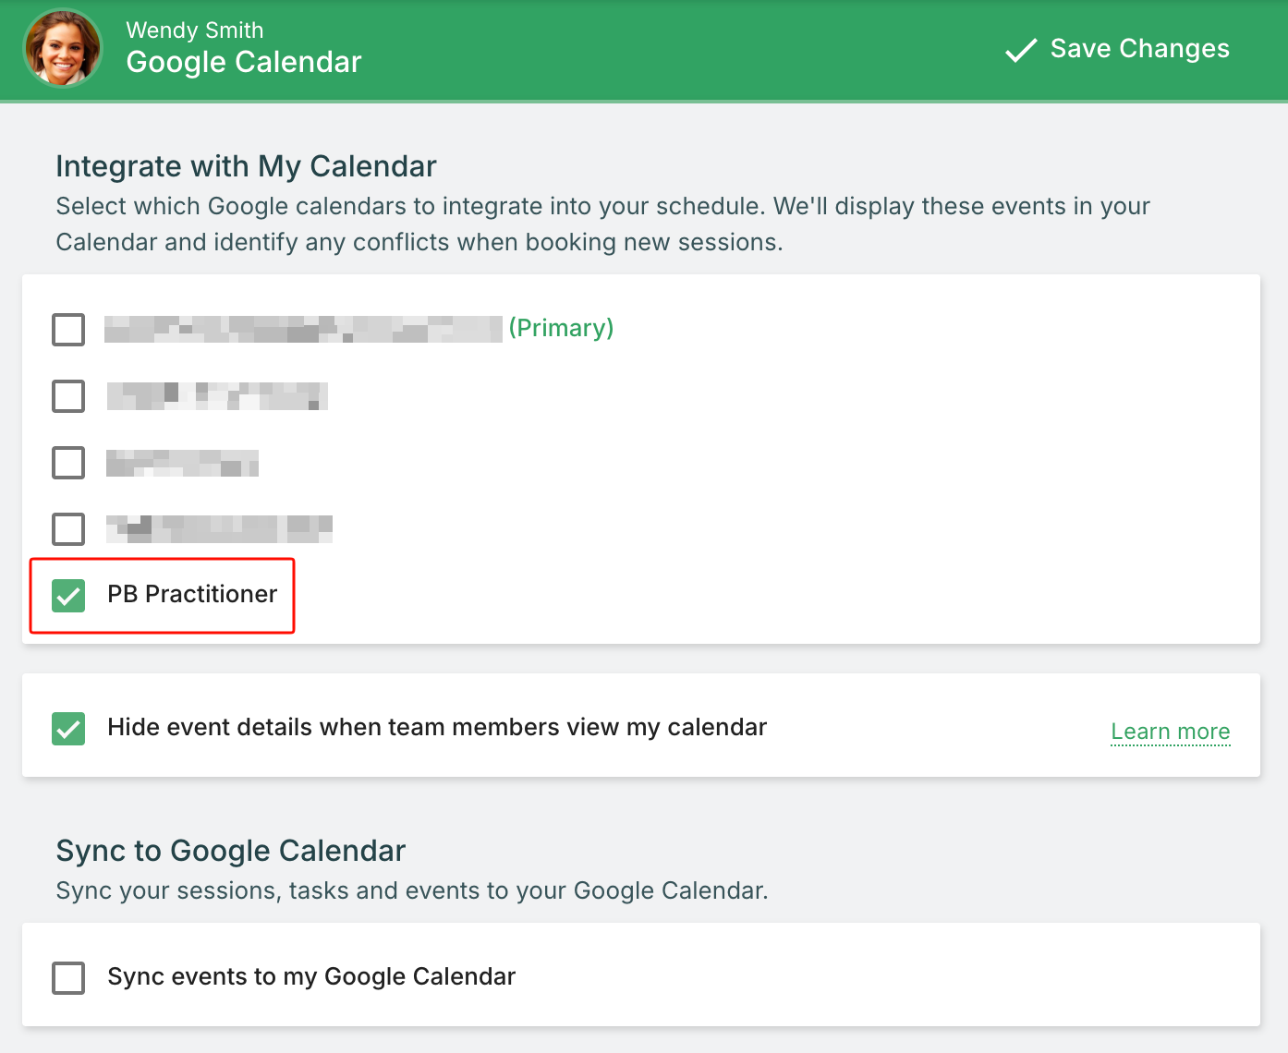Screen dimensions: 1288x1053
Task: Click the blurred primary calendar name
Action: pyautogui.click(x=303, y=329)
